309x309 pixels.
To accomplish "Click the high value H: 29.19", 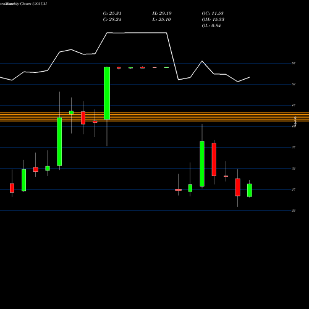I will pyautogui.click(x=162, y=14).
